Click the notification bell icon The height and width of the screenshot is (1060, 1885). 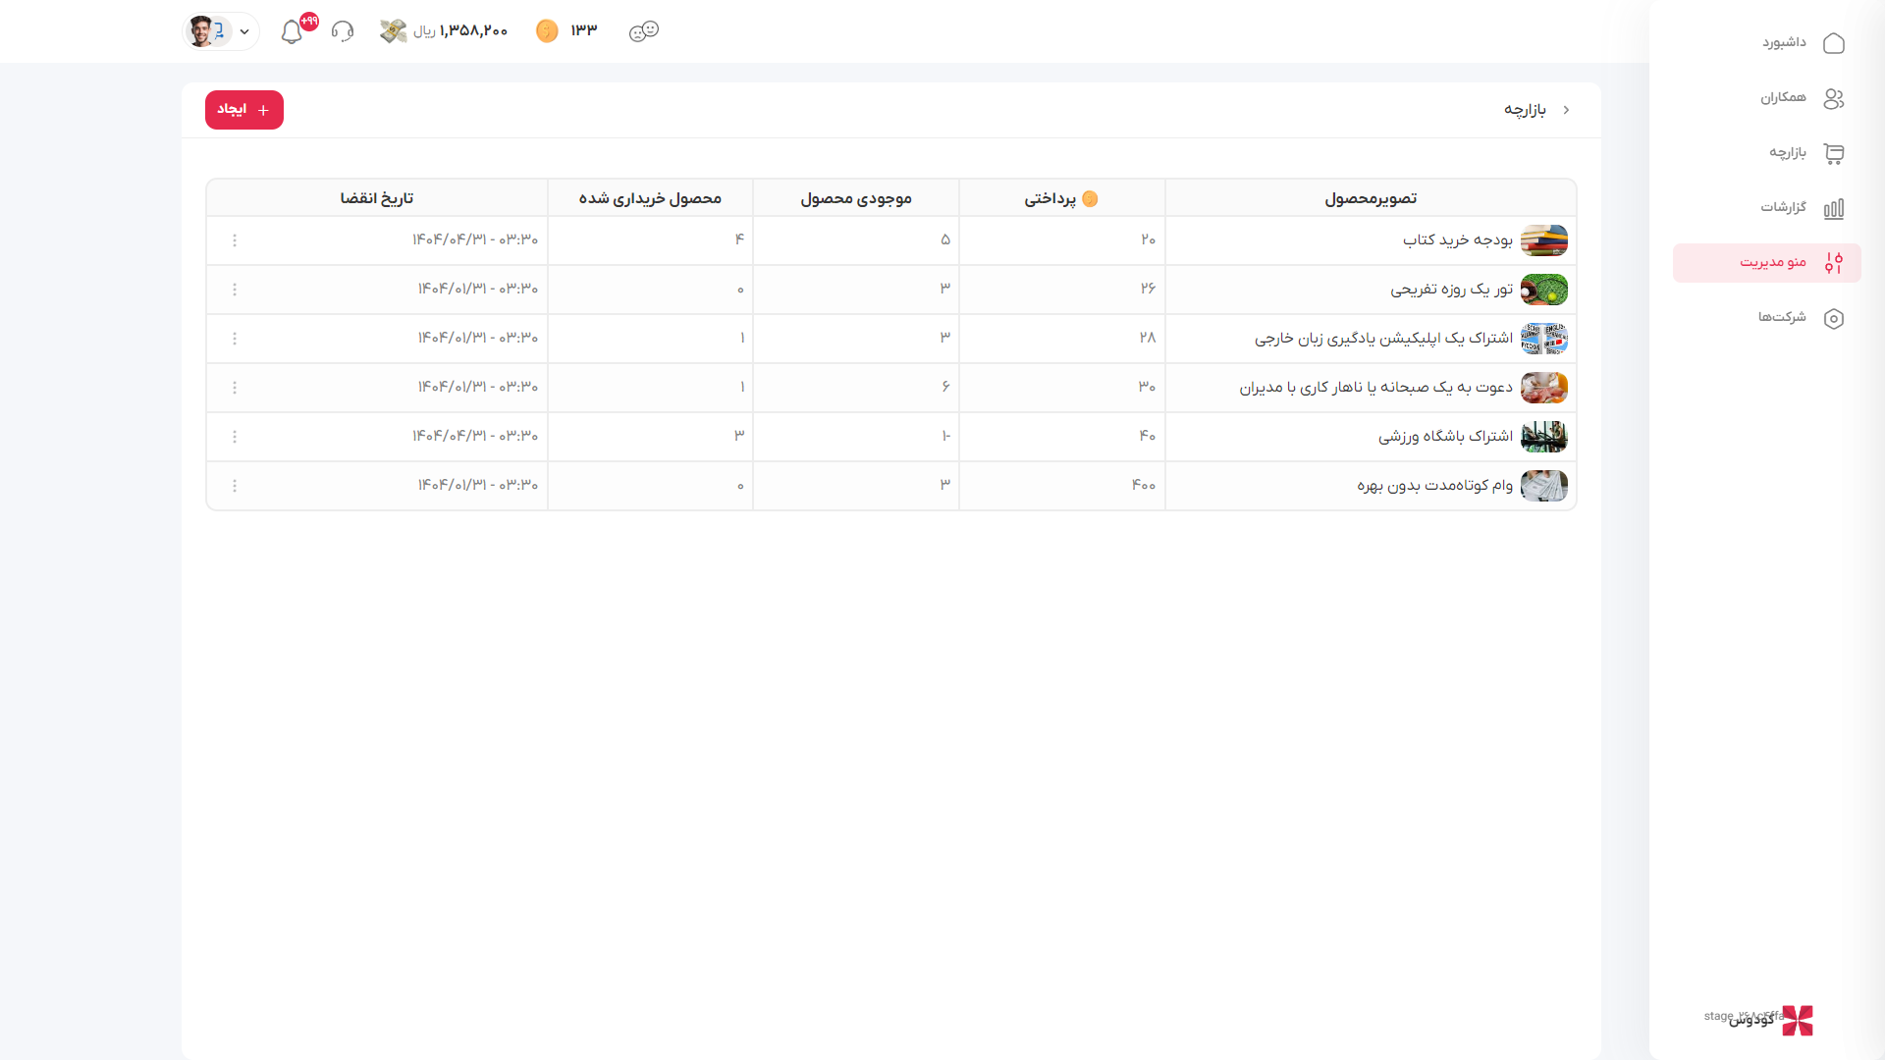pyautogui.click(x=292, y=32)
